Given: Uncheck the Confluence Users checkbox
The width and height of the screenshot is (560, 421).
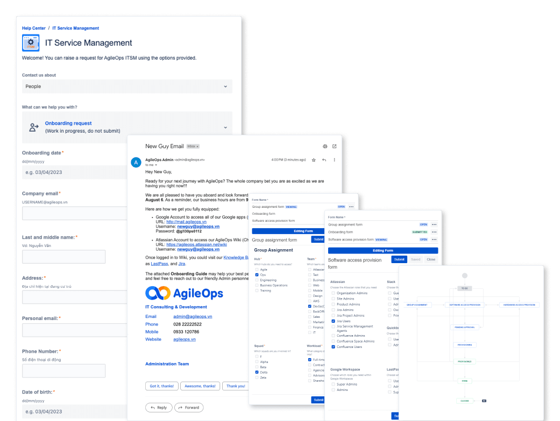Looking at the screenshot, I should point(333,347).
